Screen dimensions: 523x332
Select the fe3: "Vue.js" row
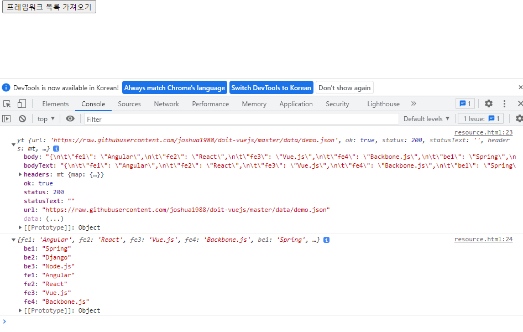(x=48, y=293)
